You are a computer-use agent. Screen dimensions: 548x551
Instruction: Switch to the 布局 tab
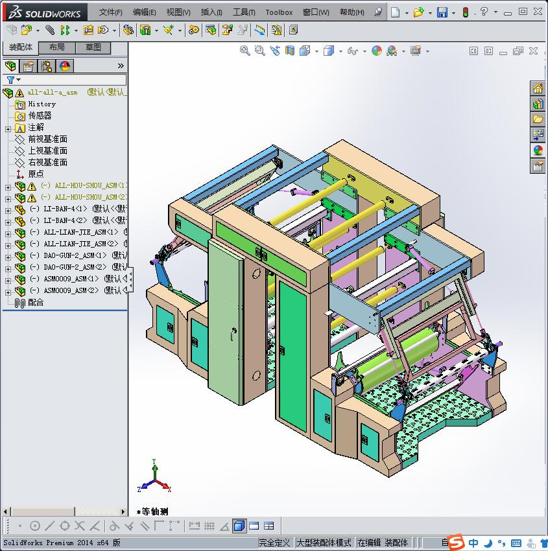click(56, 47)
